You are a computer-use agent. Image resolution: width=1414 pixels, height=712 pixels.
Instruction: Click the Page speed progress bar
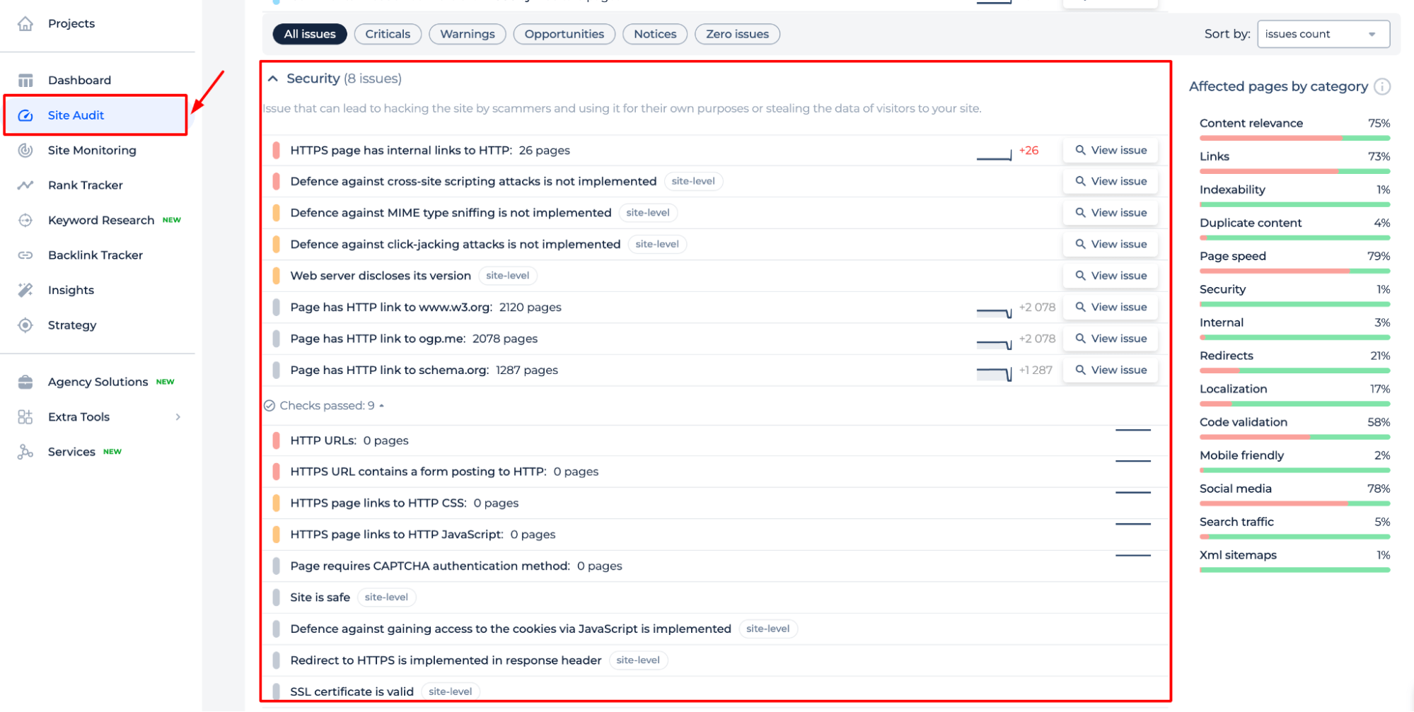click(x=1294, y=271)
